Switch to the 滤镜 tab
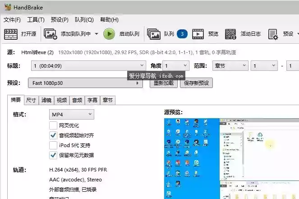The width and height of the screenshot is (299, 199). pos(46,100)
